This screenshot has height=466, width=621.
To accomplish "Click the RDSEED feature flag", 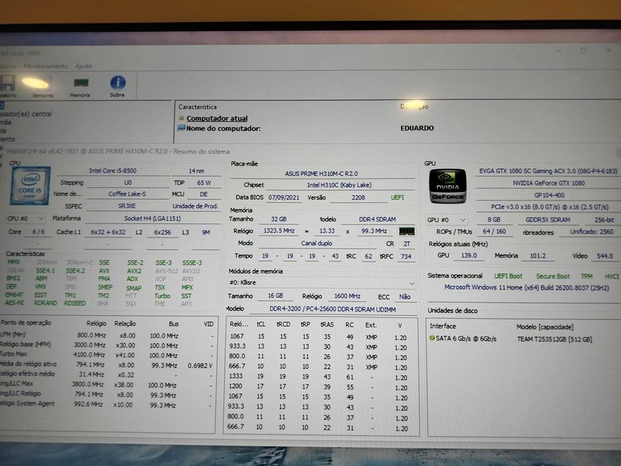I will point(75,303).
